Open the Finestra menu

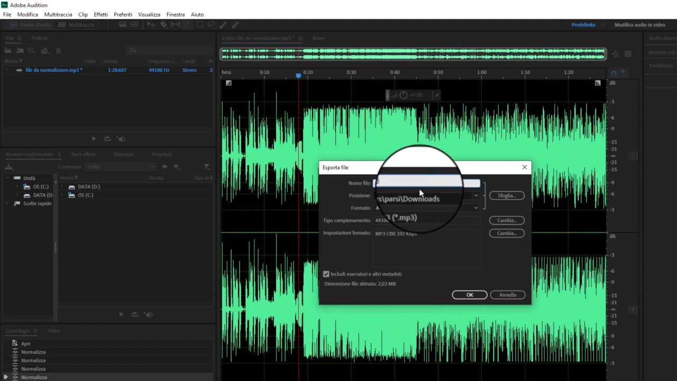pyautogui.click(x=176, y=14)
